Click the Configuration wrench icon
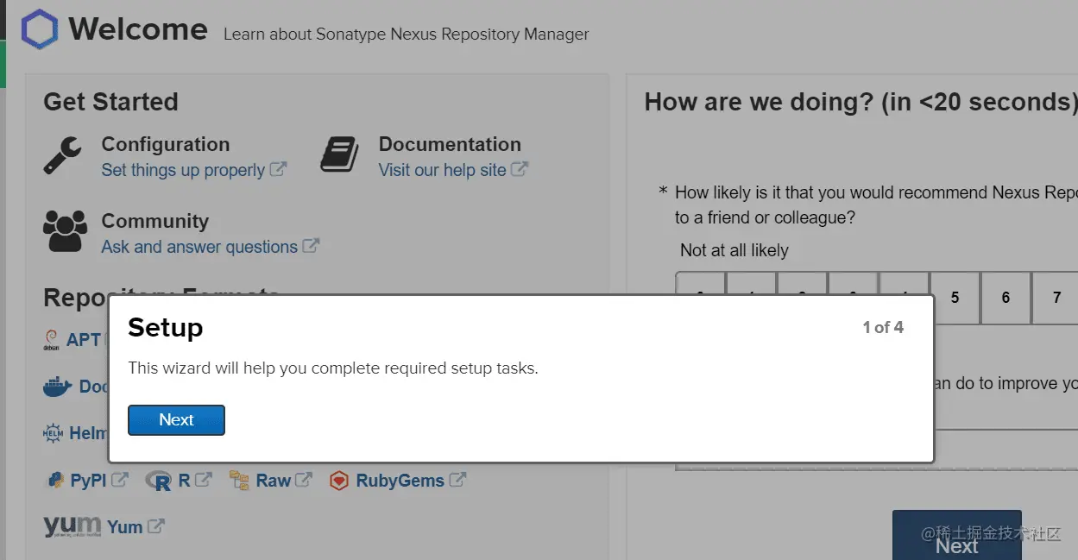The image size is (1078, 560). [62, 156]
